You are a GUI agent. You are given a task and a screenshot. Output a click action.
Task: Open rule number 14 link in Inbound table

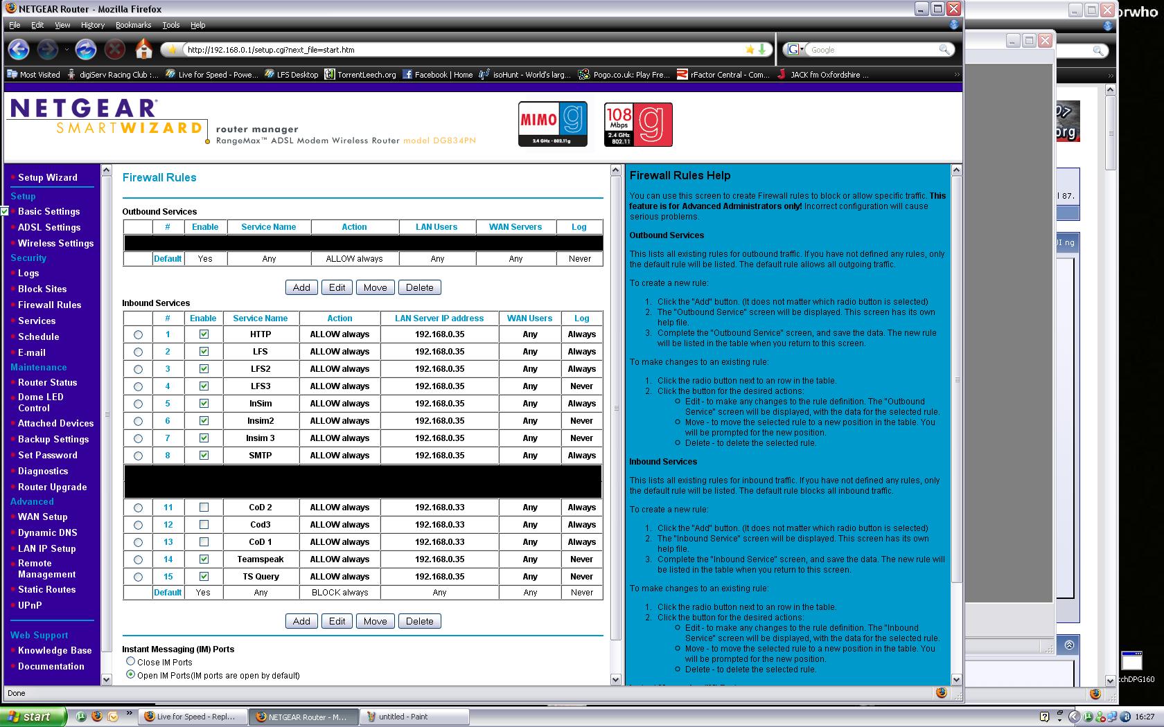pyautogui.click(x=168, y=559)
